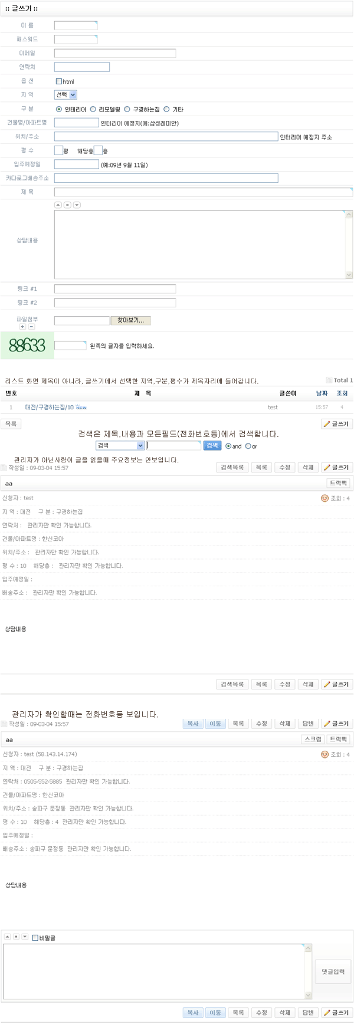The height and width of the screenshot is (1025, 354).
Task: Click the plus icon under 파일첨부
Action: pos(22,327)
